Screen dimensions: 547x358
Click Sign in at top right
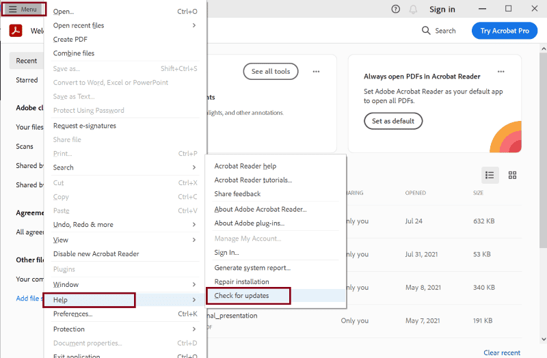coord(442,10)
